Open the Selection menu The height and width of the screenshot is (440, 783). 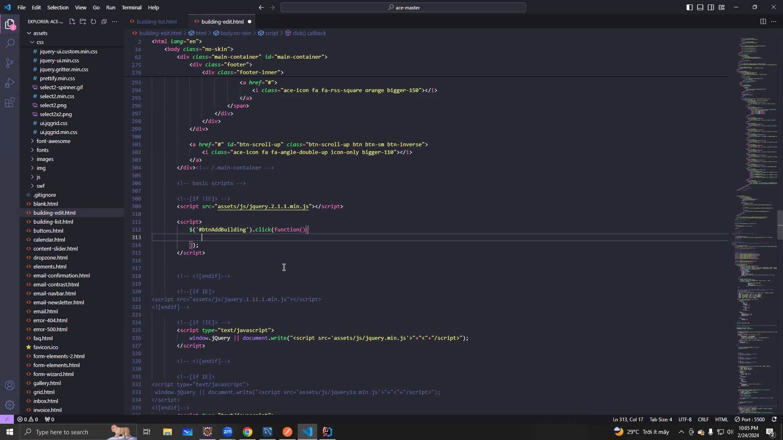pyautogui.click(x=58, y=7)
